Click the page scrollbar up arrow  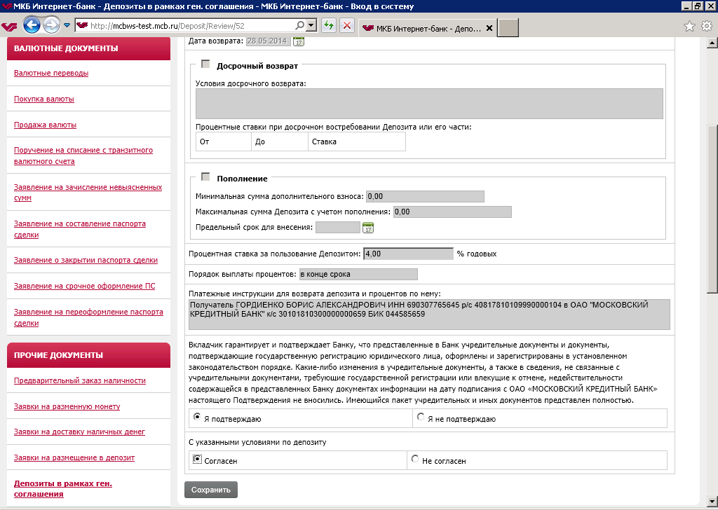tap(712, 43)
